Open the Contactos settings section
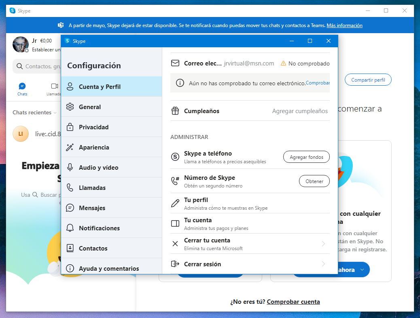 pyautogui.click(x=93, y=248)
